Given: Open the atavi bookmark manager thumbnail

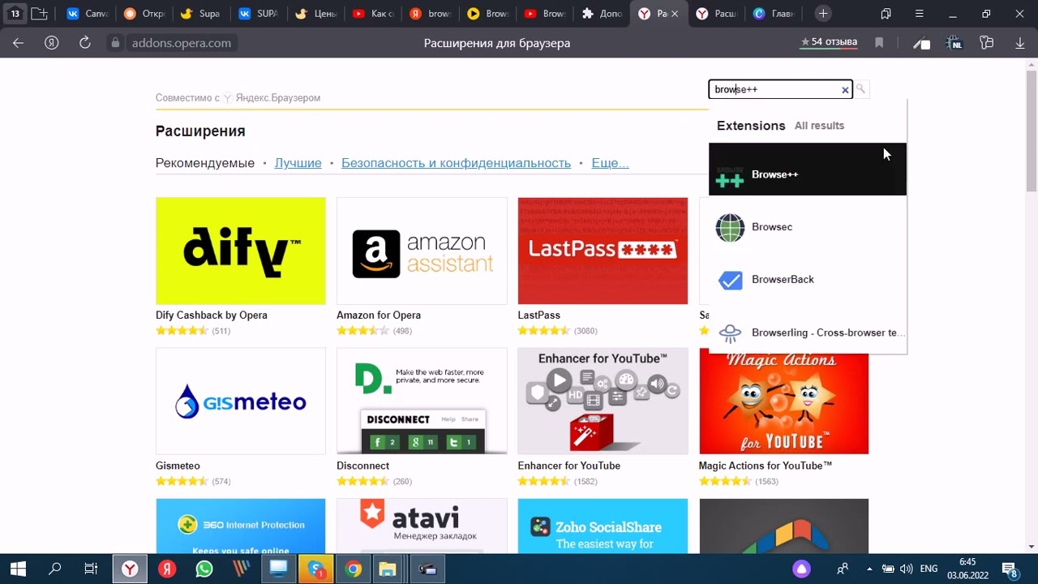Looking at the screenshot, I should point(422,526).
